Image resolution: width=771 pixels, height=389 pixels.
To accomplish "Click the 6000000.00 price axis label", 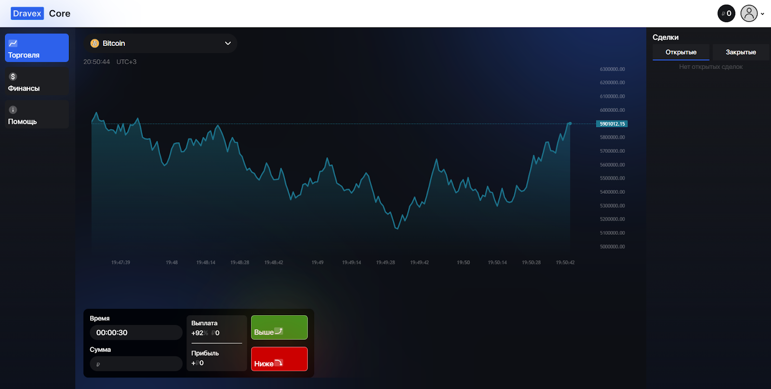I will coord(612,110).
